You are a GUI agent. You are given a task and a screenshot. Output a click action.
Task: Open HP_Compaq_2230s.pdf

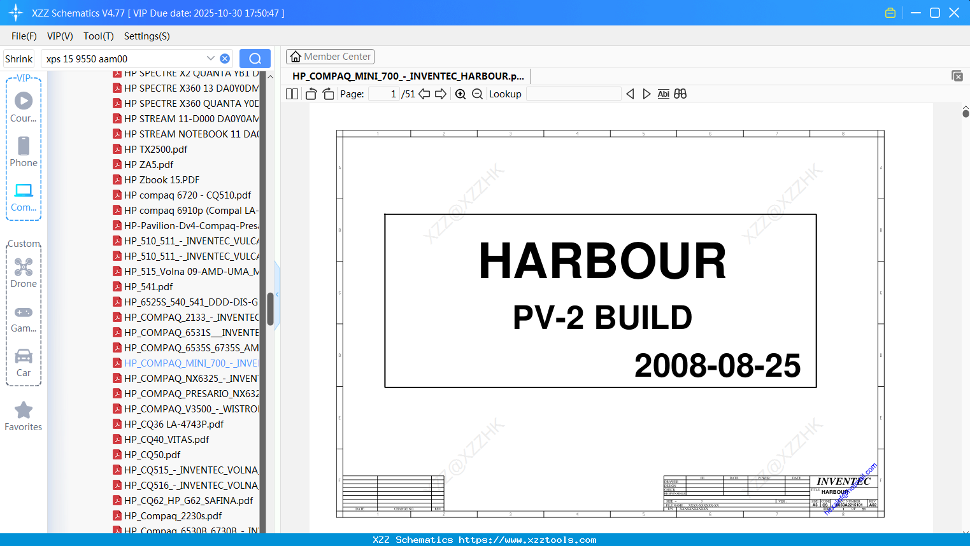168,515
